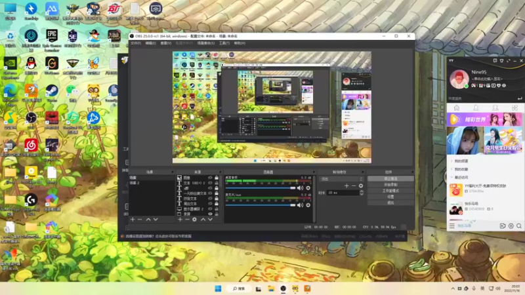525x295 pixels.
Task: Open YY home tab icon
Action: click(457, 108)
